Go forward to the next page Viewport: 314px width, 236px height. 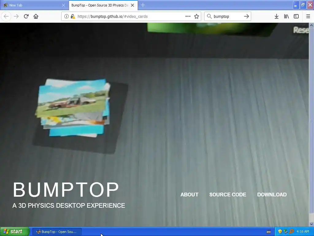click(17, 16)
